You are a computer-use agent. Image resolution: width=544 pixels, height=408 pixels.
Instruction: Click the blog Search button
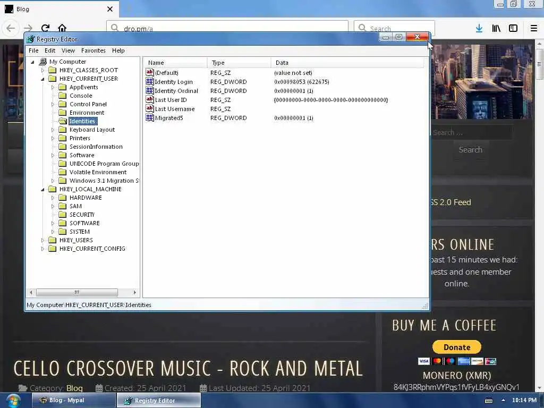coord(471,149)
